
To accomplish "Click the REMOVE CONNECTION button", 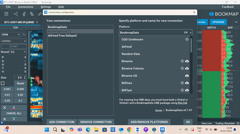I will (96, 122).
